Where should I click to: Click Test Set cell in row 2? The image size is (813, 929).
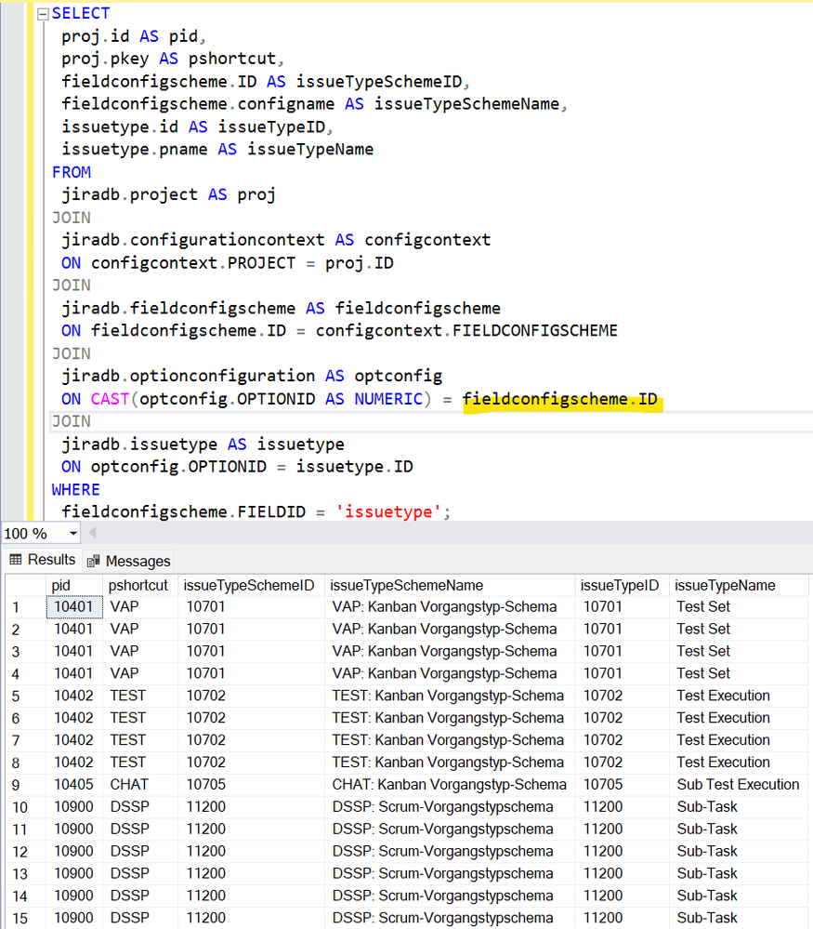pyautogui.click(x=739, y=629)
